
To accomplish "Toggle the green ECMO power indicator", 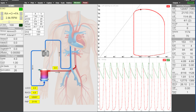I will pos(21,9).
